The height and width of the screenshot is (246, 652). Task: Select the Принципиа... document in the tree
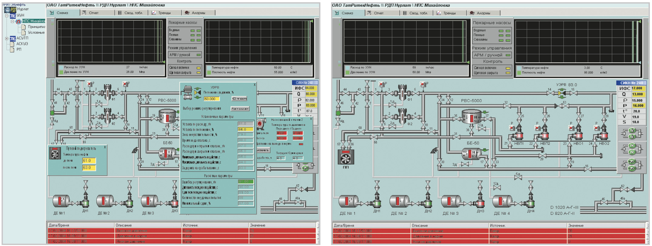tap(34, 27)
